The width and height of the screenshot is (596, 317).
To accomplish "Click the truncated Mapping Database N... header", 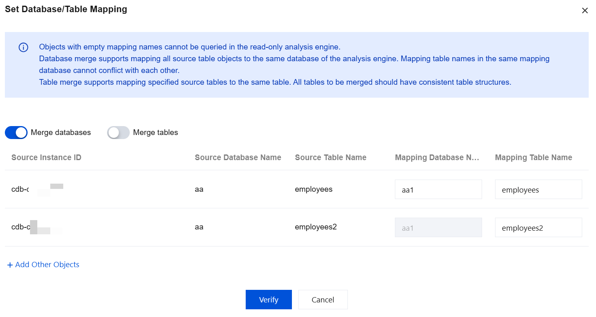I will point(437,158).
